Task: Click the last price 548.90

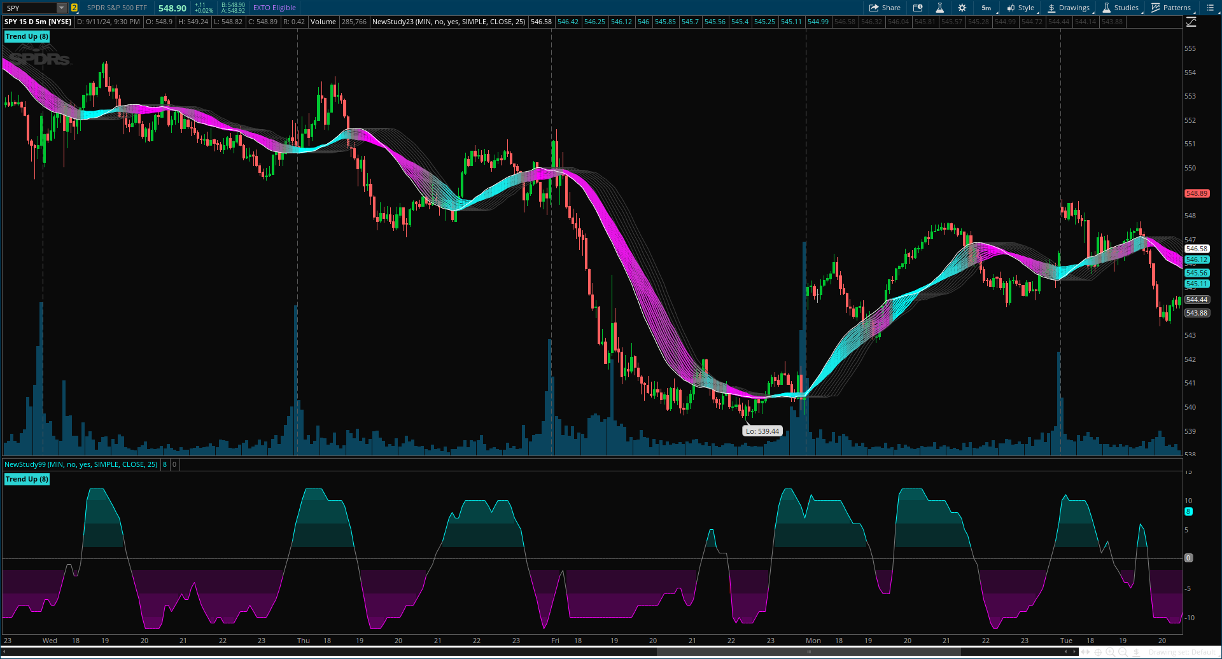Action: (x=172, y=8)
